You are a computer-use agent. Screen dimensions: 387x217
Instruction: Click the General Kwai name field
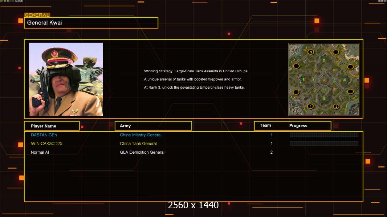91,23
